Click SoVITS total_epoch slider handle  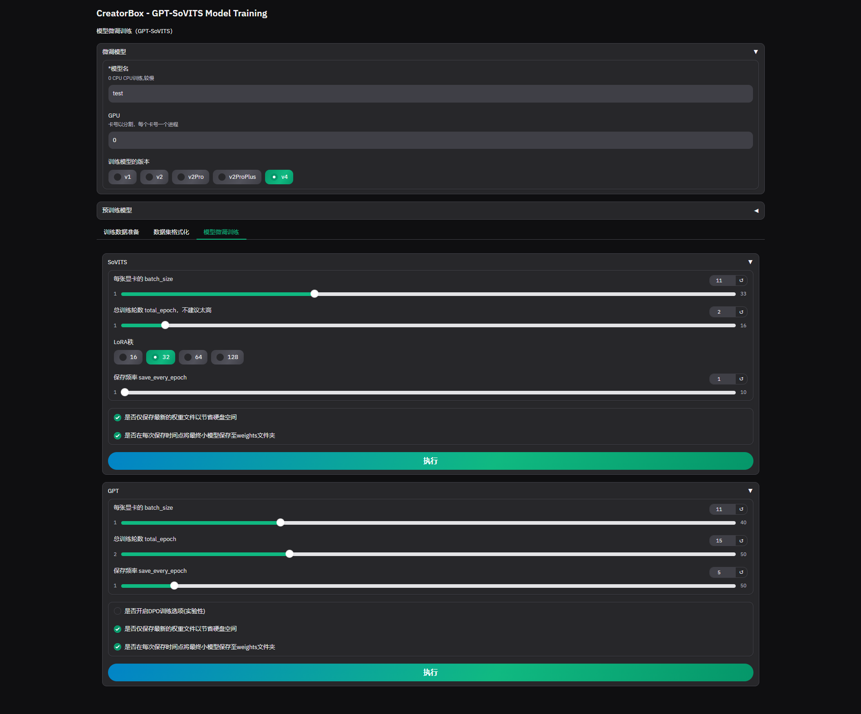pyautogui.click(x=165, y=325)
